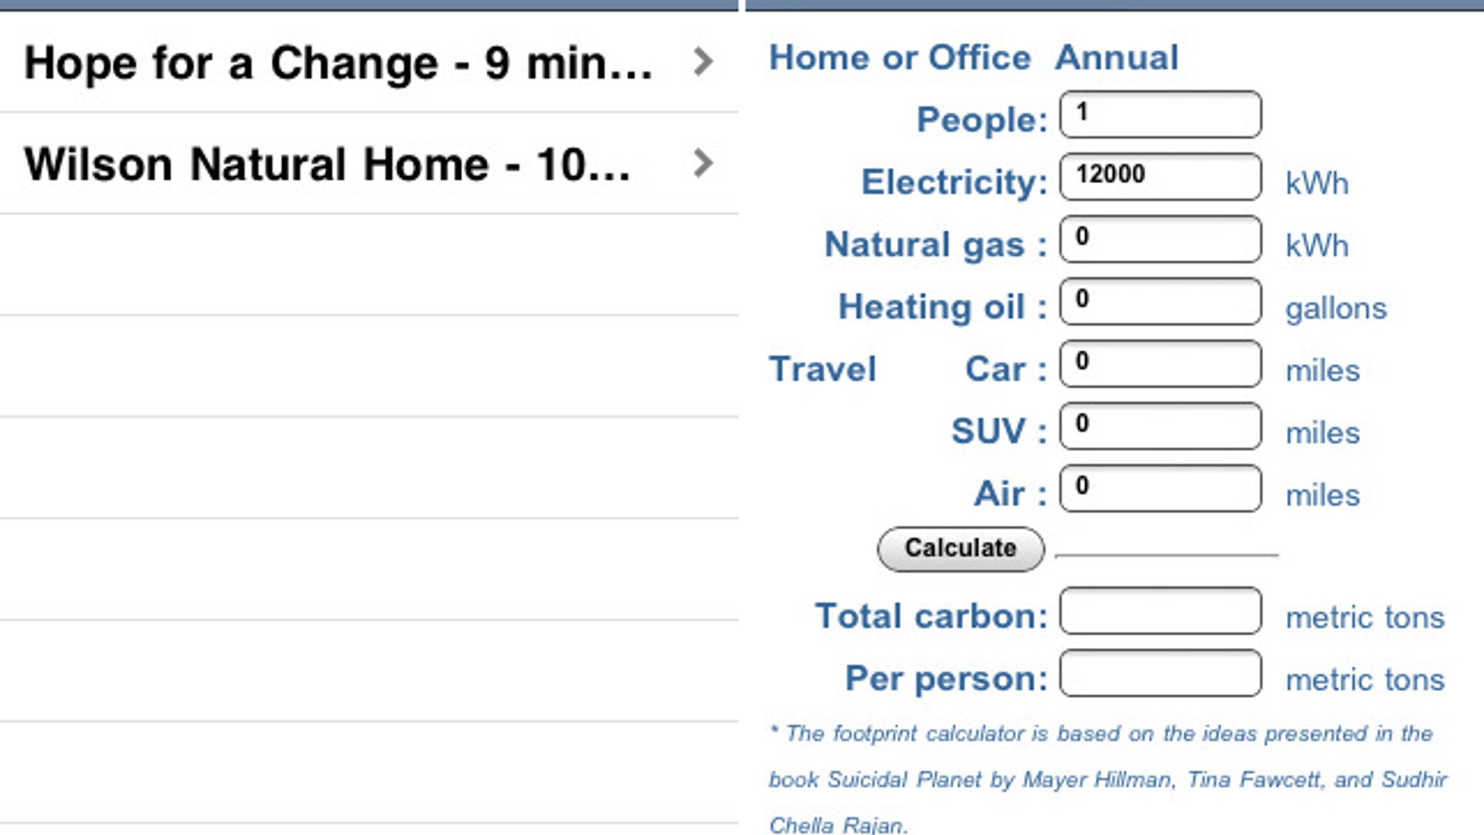Focus the Electricity kWh input field

point(1160,176)
